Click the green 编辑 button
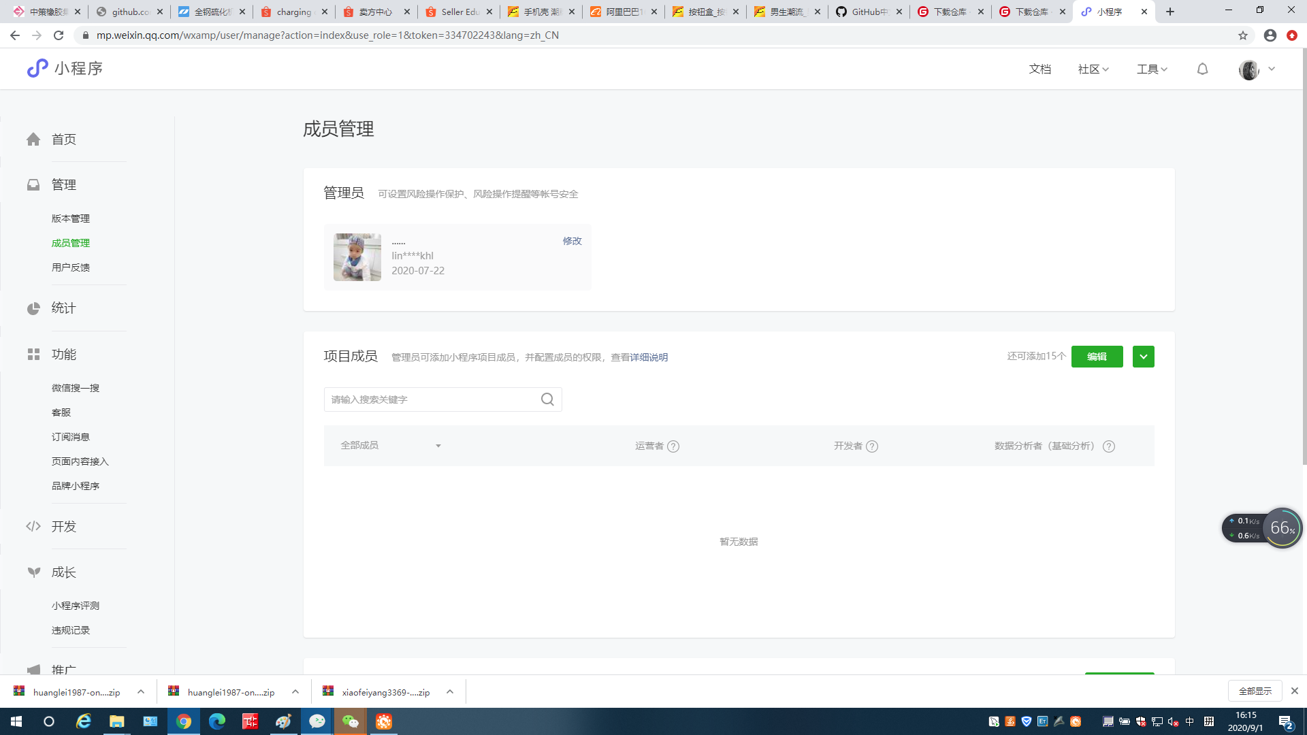 click(1097, 357)
